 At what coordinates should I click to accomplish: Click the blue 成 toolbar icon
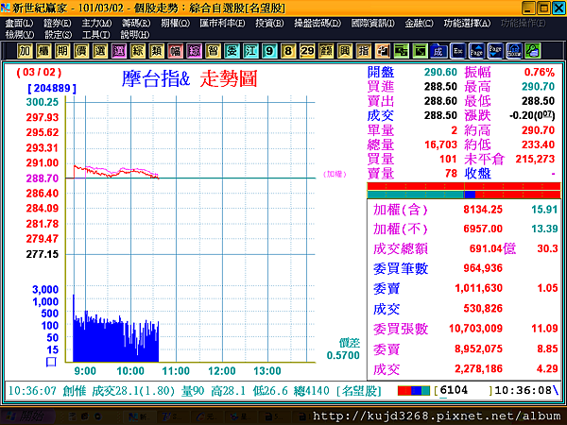(438, 51)
